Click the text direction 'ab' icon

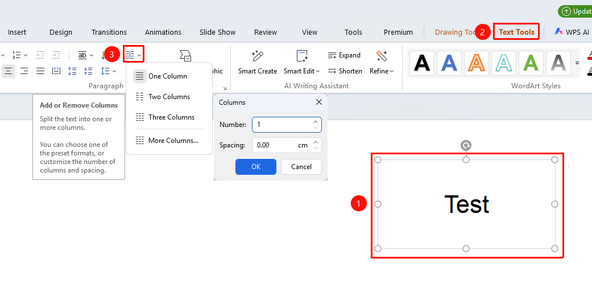[x=82, y=55]
